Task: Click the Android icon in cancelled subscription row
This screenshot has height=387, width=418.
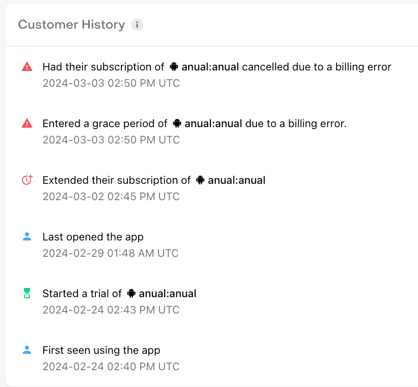Action: [x=174, y=66]
